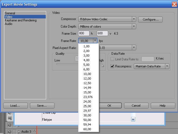Click the Configure... button
This screenshot has width=178, height=134.
click(150, 19)
